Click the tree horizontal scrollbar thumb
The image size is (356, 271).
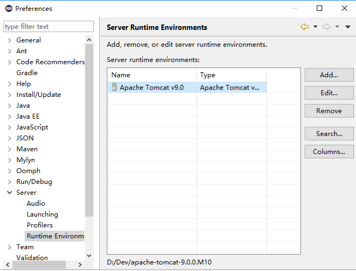39,264
